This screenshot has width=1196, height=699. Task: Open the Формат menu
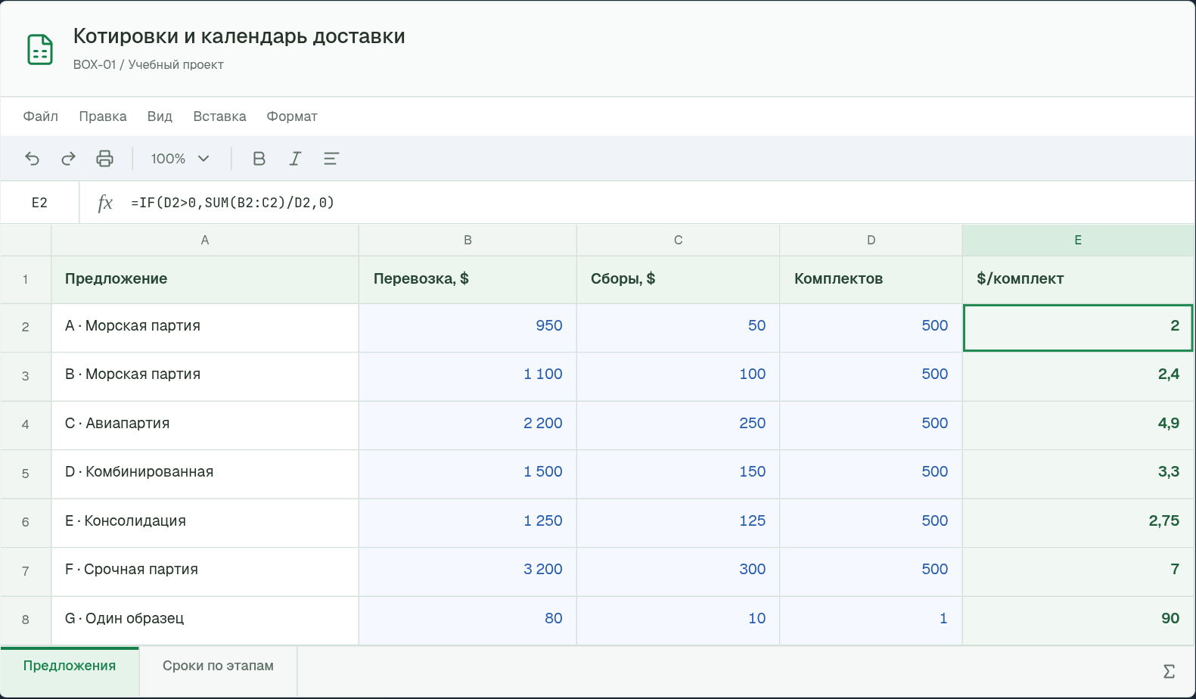tap(292, 116)
